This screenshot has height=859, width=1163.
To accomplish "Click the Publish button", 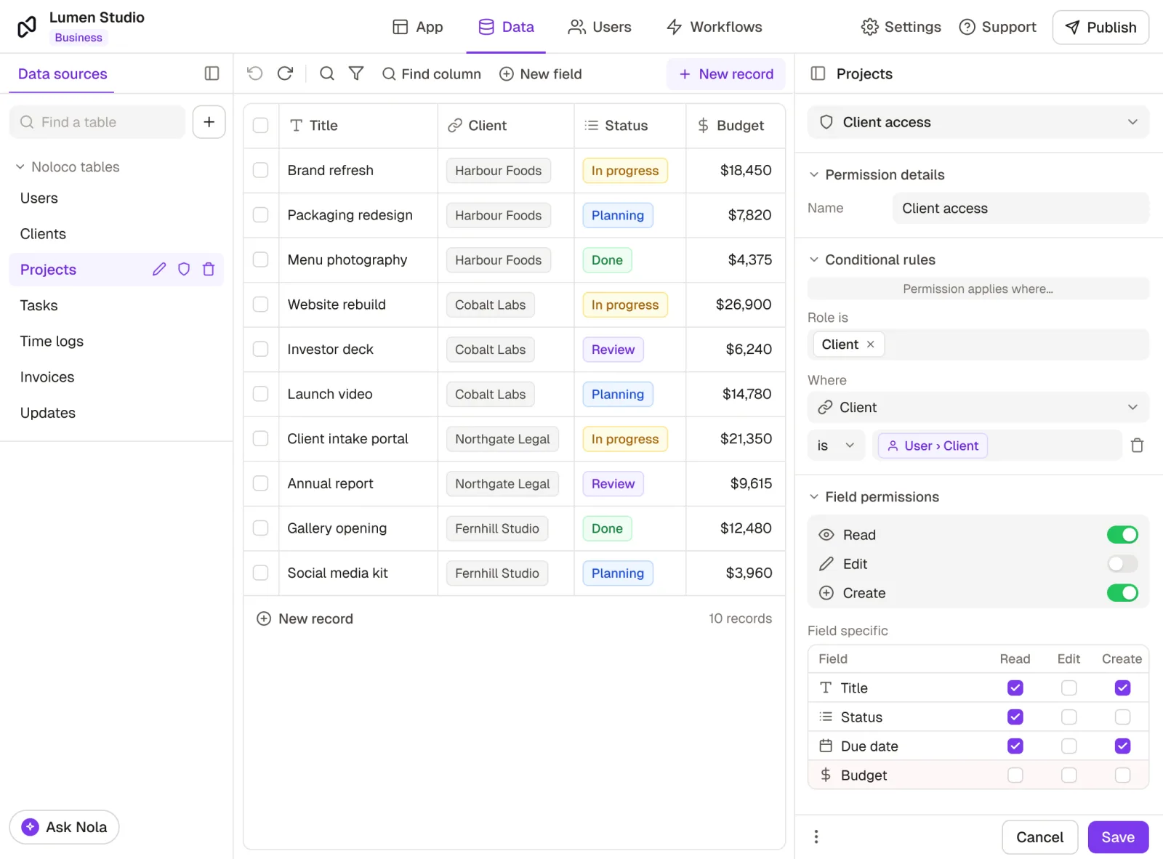I will click(1100, 27).
